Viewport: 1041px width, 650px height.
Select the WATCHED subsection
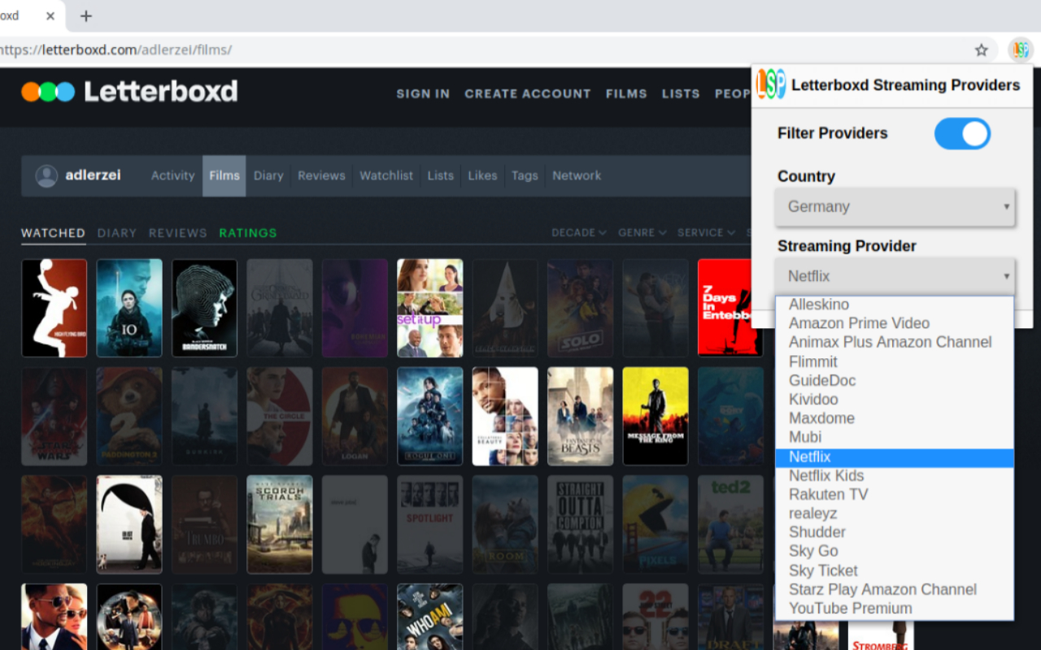(53, 233)
